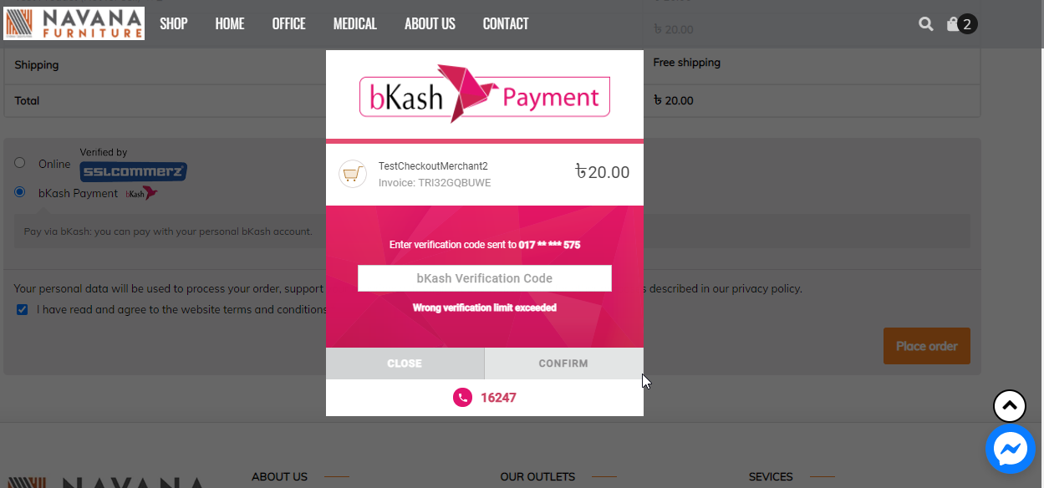Viewport: 1044px width, 488px height.
Task: Toggle the terms and conditions checkbox
Action: [x=22, y=309]
